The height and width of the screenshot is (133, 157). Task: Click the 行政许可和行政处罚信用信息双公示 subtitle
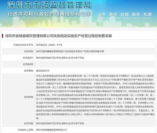pyautogui.click(x=49, y=14)
